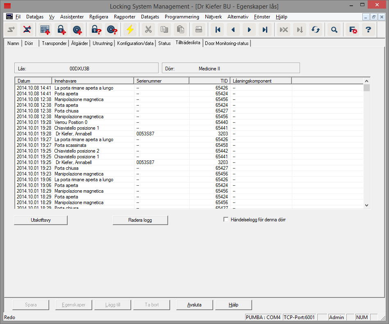389x324 pixels.
Task: Click the list scrollbar down arrow
Action: 366,205
